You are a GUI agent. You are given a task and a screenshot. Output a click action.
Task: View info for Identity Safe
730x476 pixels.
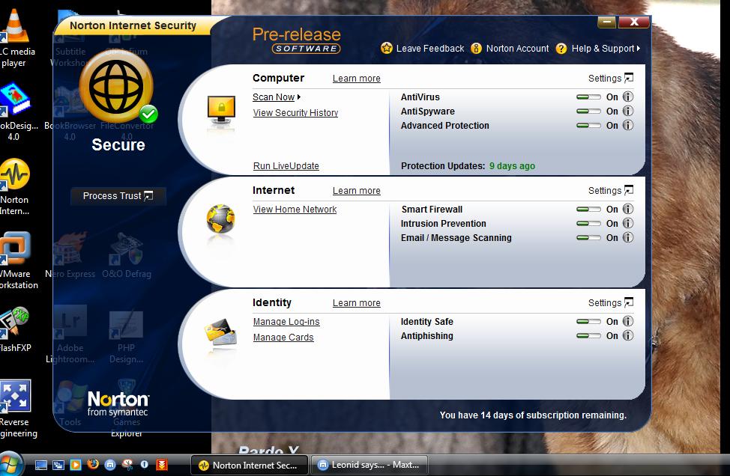tap(628, 321)
